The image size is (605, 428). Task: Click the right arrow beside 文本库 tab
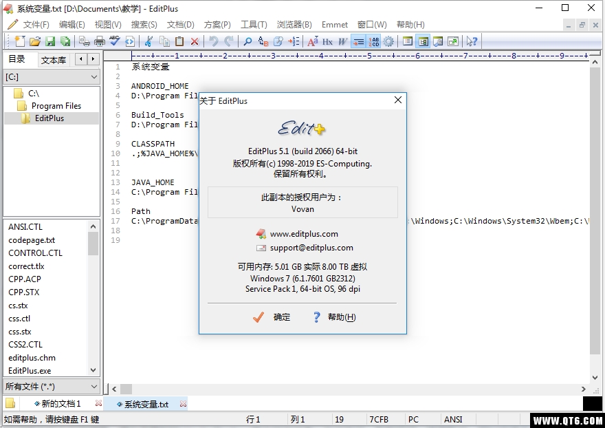pos(93,59)
